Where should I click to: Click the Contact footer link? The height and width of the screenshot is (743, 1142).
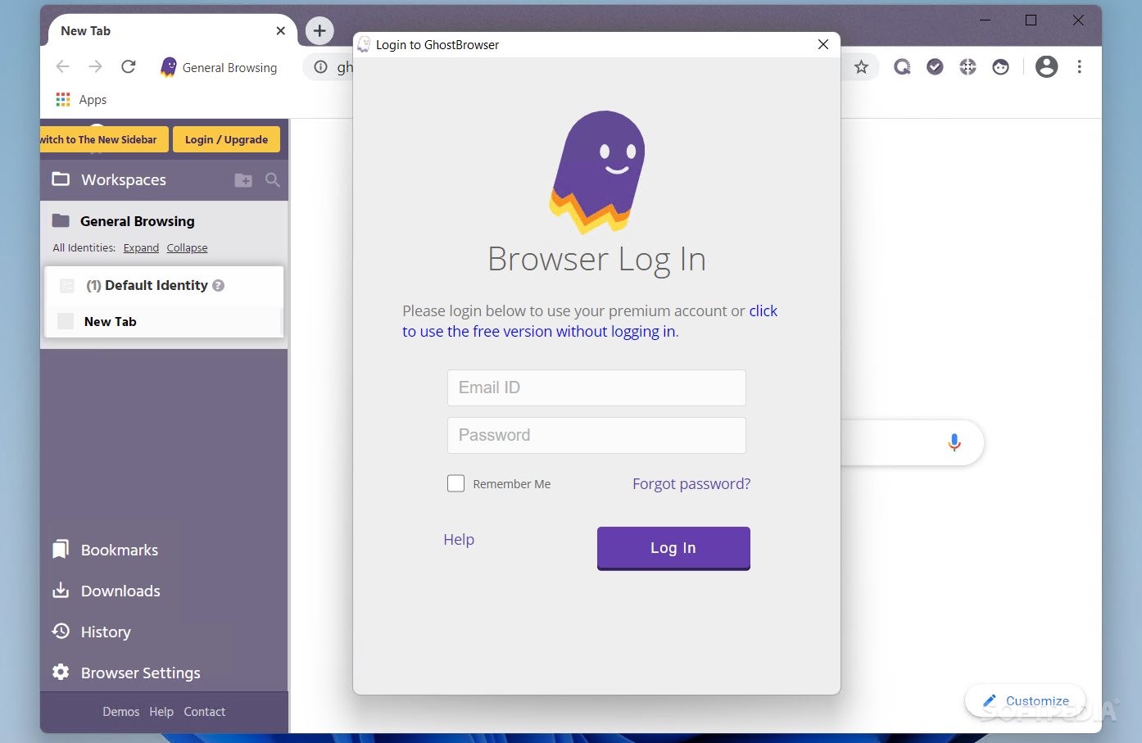click(x=205, y=712)
